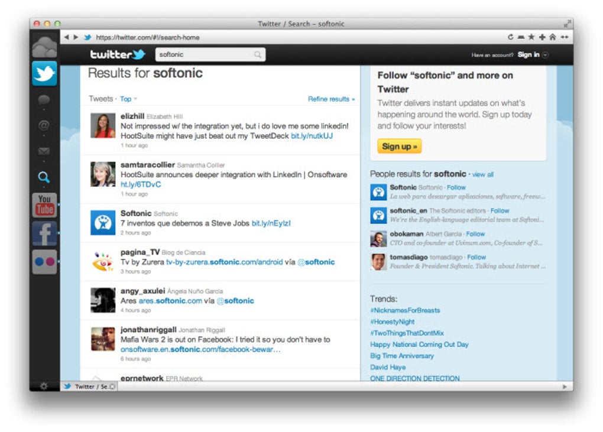Go forward with the right arrow

76,37
